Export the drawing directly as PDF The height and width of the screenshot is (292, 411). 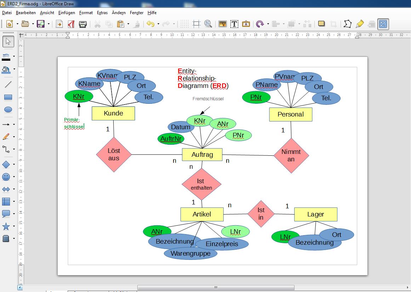tap(71, 24)
